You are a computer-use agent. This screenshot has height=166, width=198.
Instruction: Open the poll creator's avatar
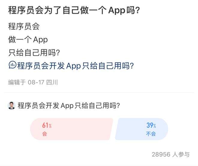point(11,106)
